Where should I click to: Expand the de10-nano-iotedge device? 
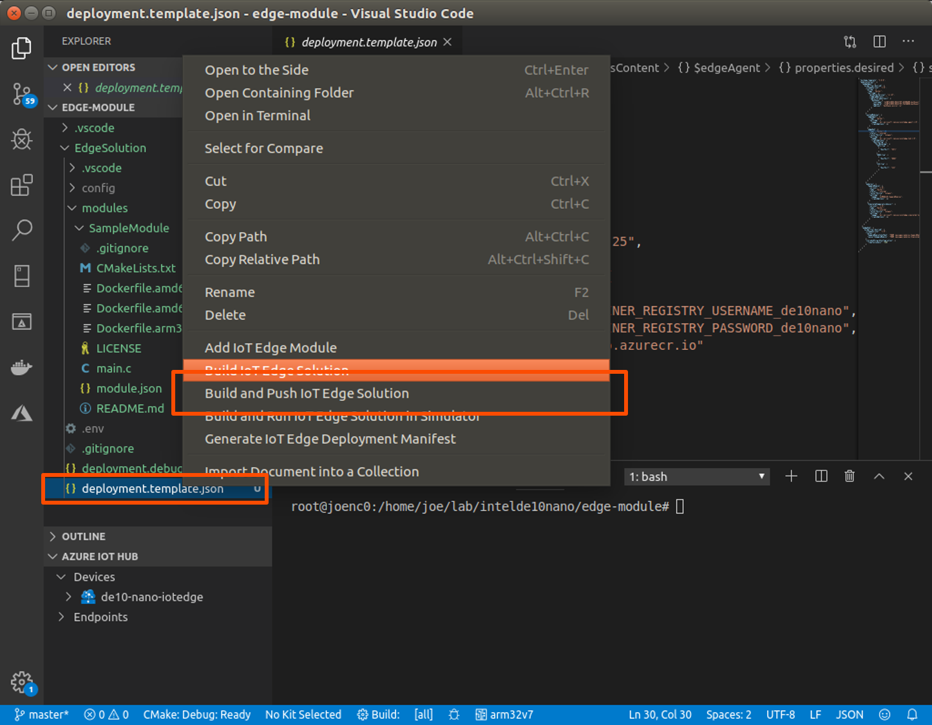pos(69,597)
